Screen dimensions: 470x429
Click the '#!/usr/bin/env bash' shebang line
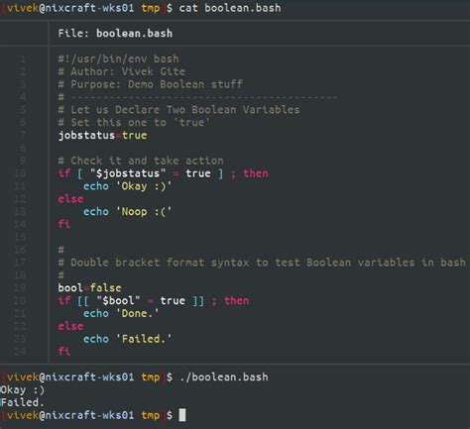(x=118, y=59)
